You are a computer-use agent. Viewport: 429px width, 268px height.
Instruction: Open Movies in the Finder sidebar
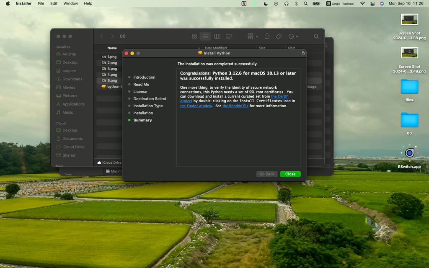coord(69,87)
